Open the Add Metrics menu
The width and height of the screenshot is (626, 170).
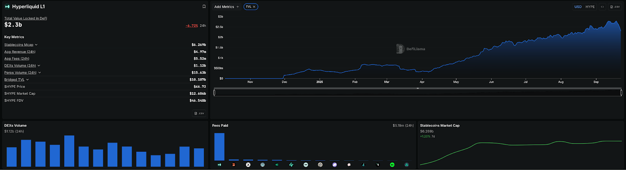pyautogui.click(x=227, y=7)
